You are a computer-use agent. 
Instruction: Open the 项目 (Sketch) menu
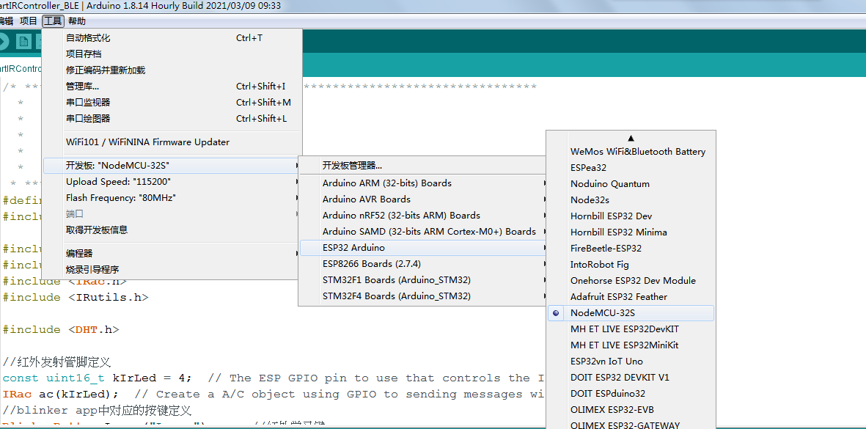pyautogui.click(x=28, y=21)
